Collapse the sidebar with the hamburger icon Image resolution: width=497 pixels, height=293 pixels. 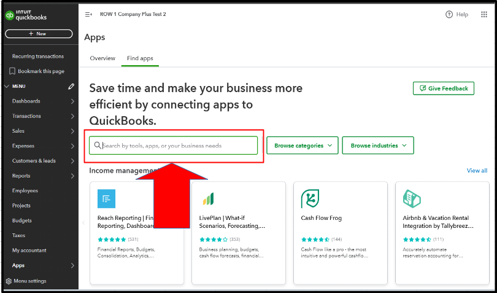pos(88,14)
